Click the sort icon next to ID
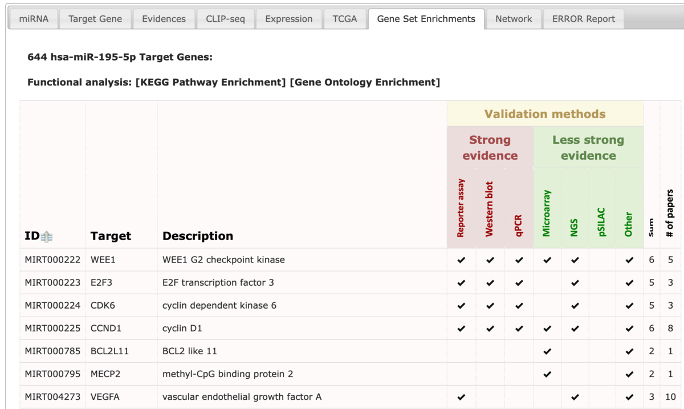684x409 pixels. tap(47, 237)
